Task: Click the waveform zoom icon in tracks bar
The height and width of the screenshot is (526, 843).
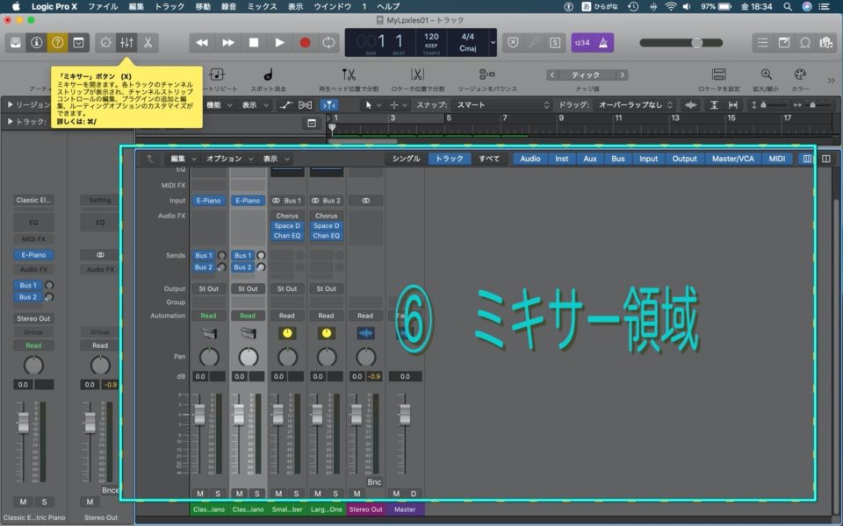Action: point(691,105)
